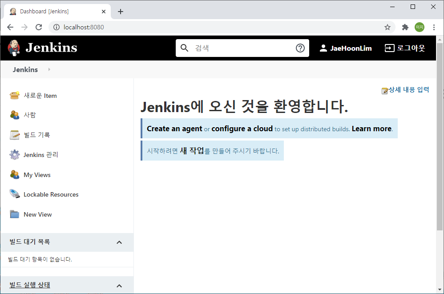The height and width of the screenshot is (294, 444).
Task: Click the browser forward arrow
Action: point(24,27)
